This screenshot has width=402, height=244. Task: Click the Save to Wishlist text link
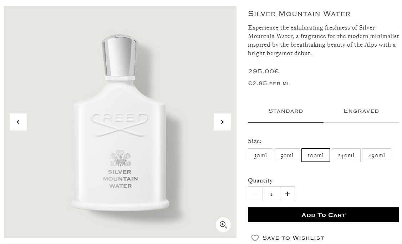(293, 238)
